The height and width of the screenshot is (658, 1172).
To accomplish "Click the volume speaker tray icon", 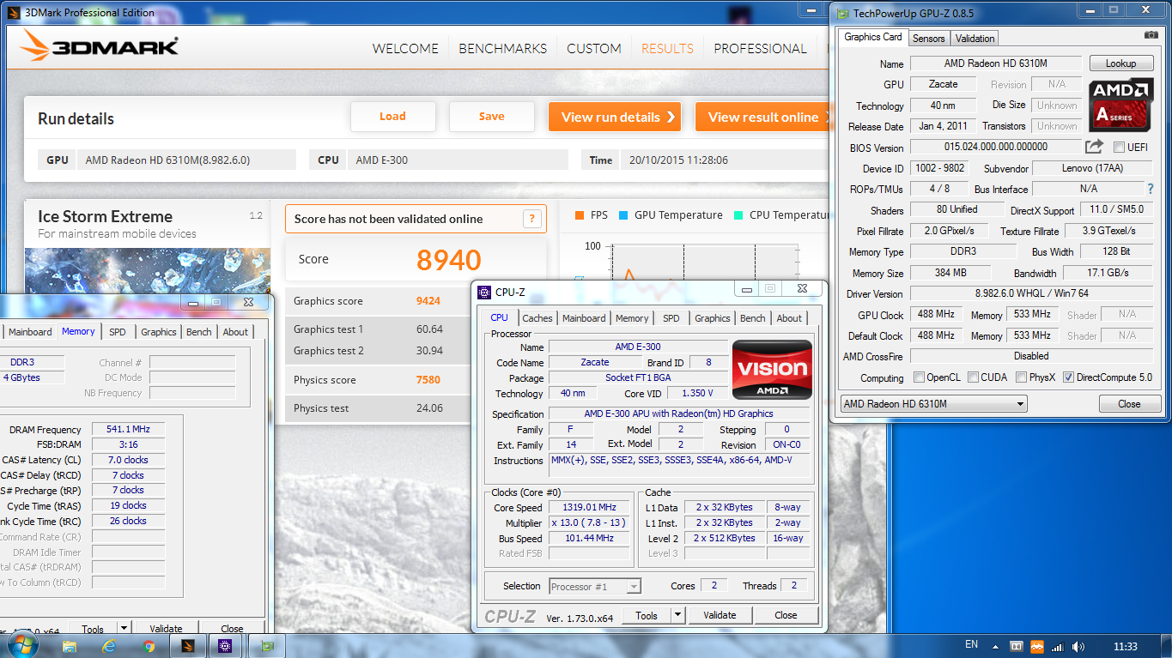I will [1077, 646].
